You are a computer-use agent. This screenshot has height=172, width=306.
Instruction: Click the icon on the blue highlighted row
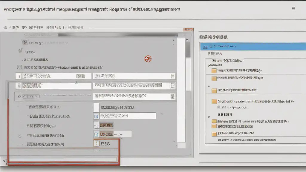click(205, 47)
